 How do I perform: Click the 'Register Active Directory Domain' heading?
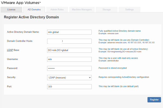coord(31,17)
